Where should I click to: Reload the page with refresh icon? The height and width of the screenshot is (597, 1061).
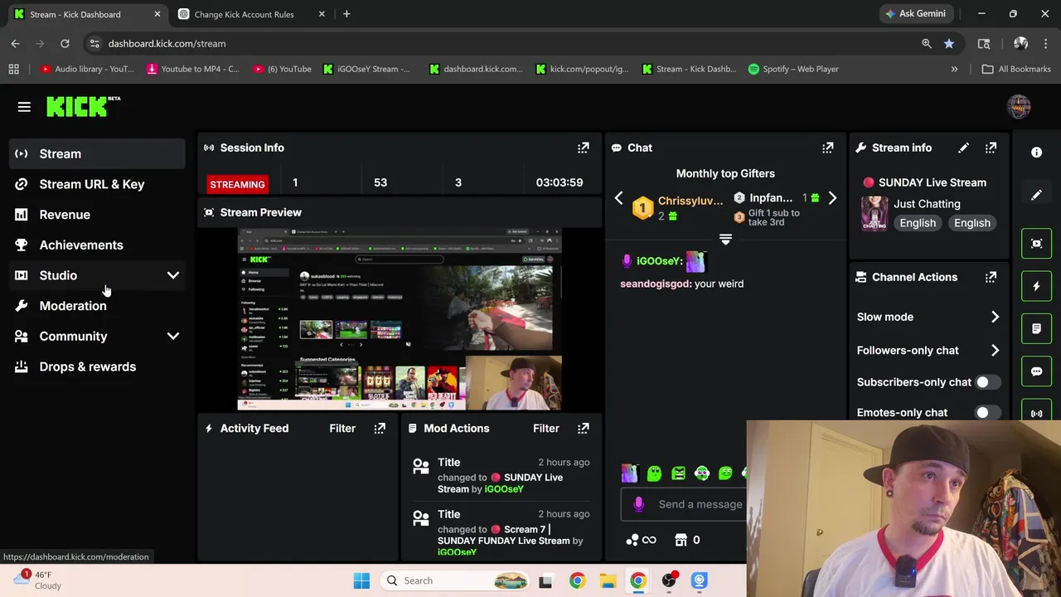tap(65, 43)
